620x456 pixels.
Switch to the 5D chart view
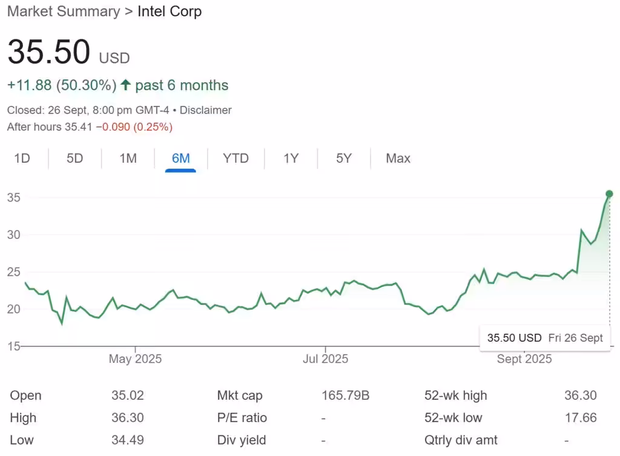[74, 158]
